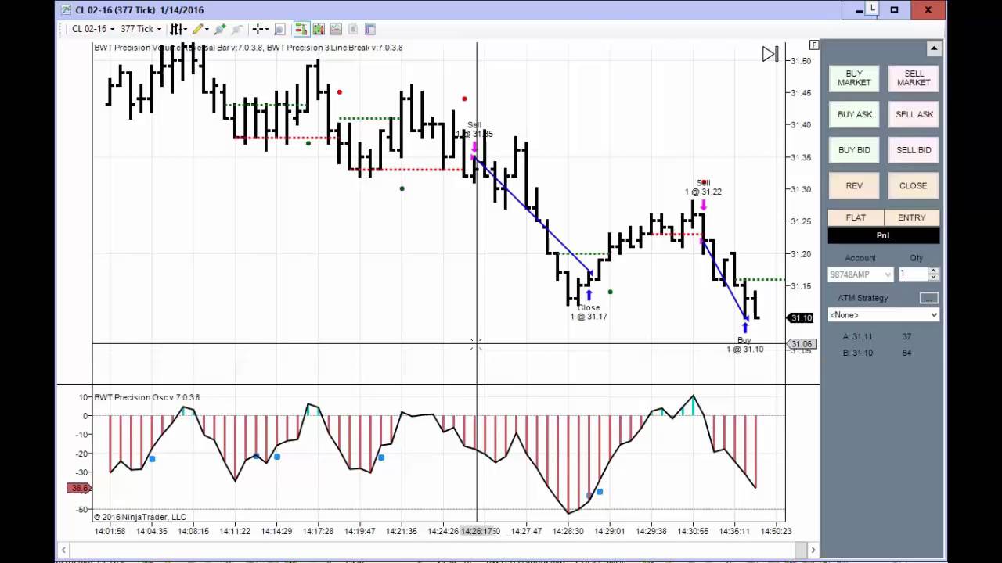The image size is (1002, 563).
Task: Open the chart properties window icon
Action: click(x=370, y=29)
